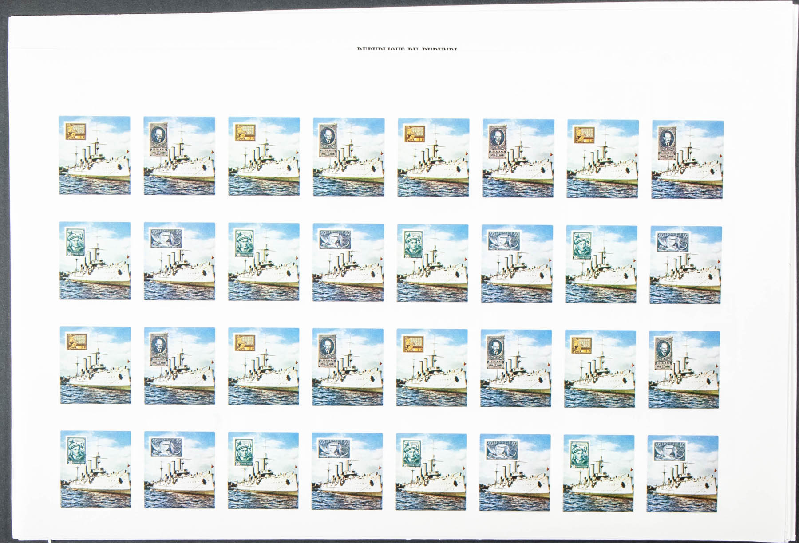Select the last stamp in the second row
This screenshot has height=543, width=799.
click(685, 265)
